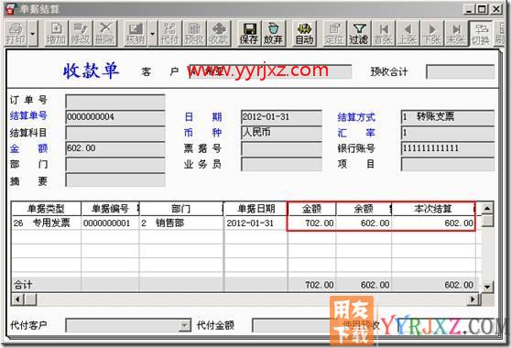Click the 单据日期 column header
The height and width of the screenshot is (348, 511).
255,209
